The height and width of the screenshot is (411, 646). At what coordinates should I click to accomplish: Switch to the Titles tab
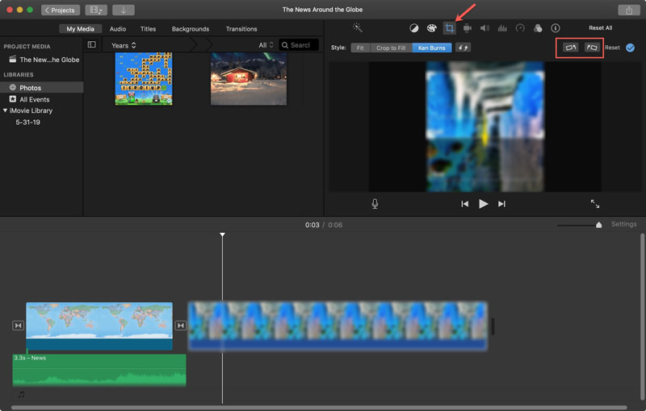[x=148, y=29]
